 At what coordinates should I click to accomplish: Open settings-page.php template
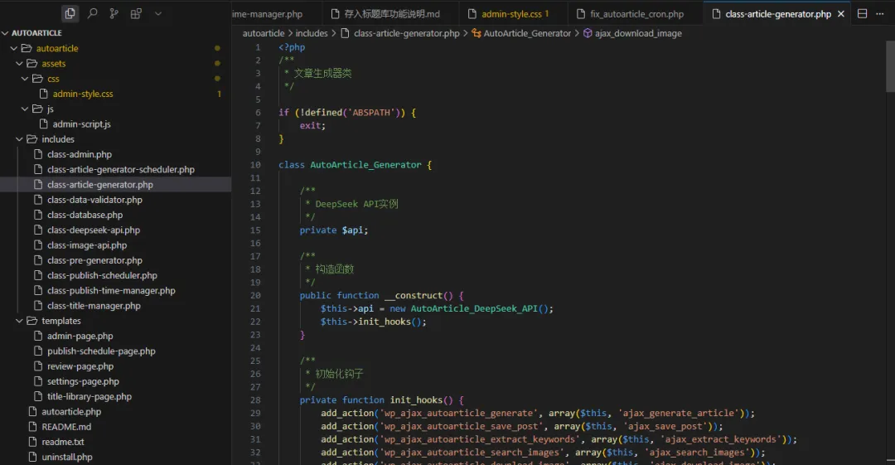click(83, 381)
